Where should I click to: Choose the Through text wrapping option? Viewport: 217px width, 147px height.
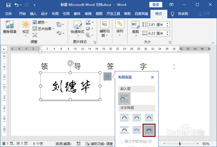coord(149,117)
